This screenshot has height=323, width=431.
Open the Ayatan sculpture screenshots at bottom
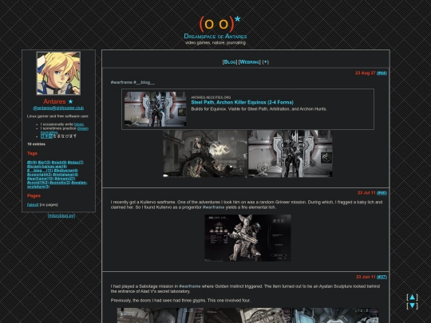(247, 315)
